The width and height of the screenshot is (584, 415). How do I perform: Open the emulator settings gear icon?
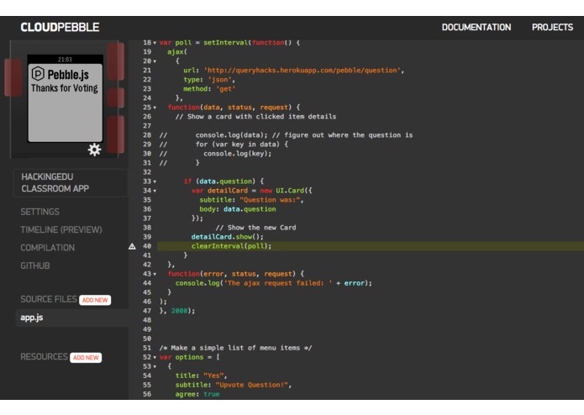(94, 150)
